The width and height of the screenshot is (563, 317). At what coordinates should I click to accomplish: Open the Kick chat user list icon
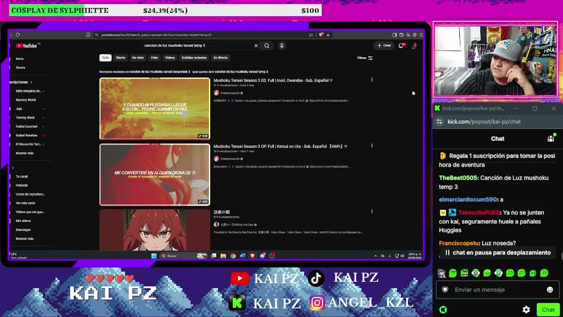pos(551,139)
